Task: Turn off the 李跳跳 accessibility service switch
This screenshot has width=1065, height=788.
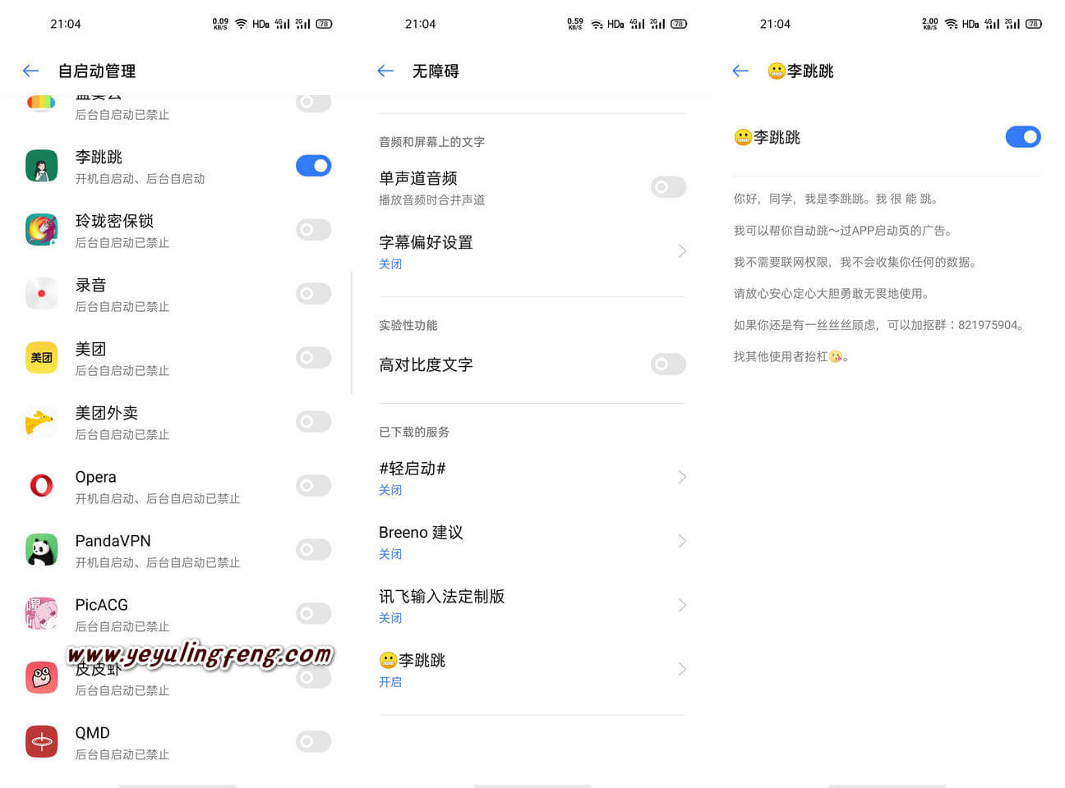Action: point(1023,137)
